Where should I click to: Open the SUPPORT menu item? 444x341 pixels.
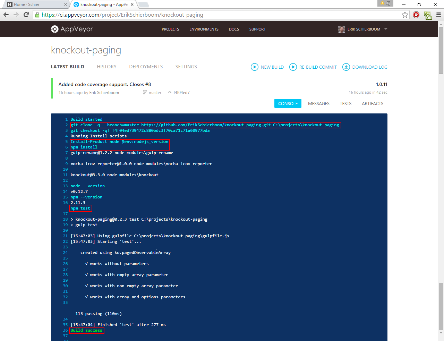pyautogui.click(x=257, y=29)
